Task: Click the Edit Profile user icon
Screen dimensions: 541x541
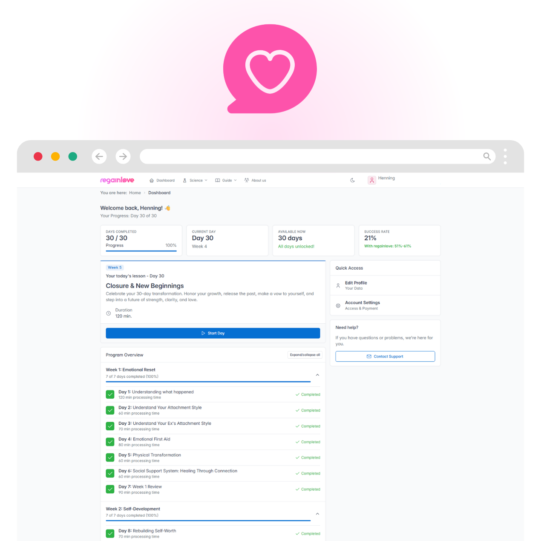Action: 338,285
